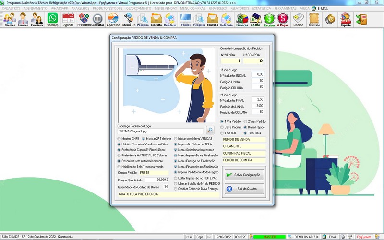This screenshot has height=240, width=384.
Task: Click the GRATO PELA PREFERENCIA field
Action: click(x=169, y=194)
